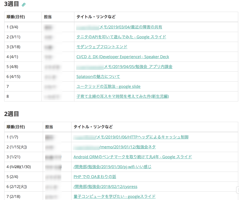Click Android ORMのベンチマークを取り続けて丸4年 slide link
This screenshot has height=200, width=239.
coord(132,157)
